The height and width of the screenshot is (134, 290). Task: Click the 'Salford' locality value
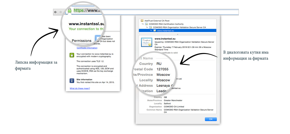(x=167, y=103)
